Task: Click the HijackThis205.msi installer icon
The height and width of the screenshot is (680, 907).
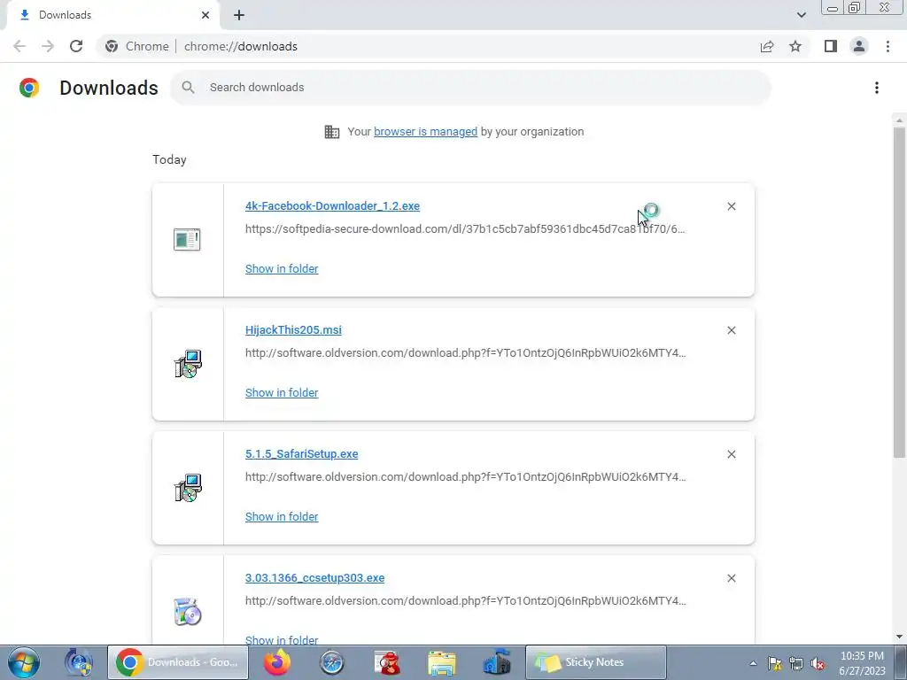Action: (x=188, y=364)
